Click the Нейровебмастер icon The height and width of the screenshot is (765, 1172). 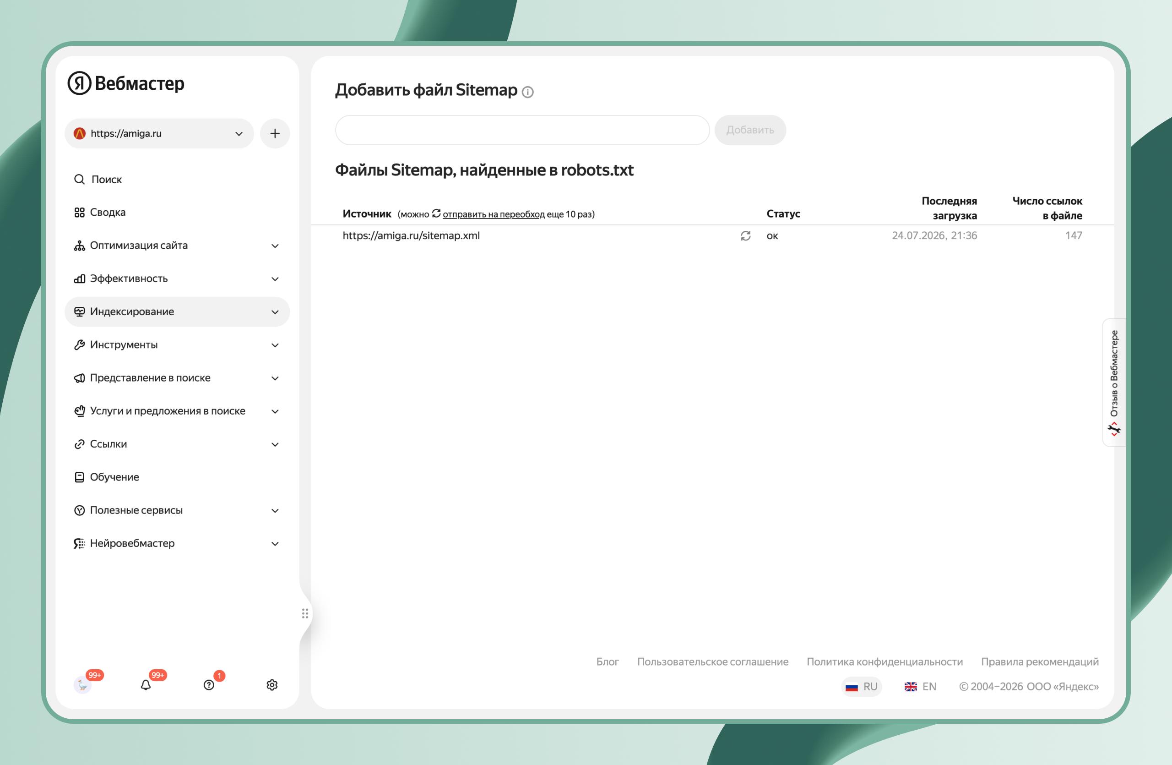(x=79, y=543)
